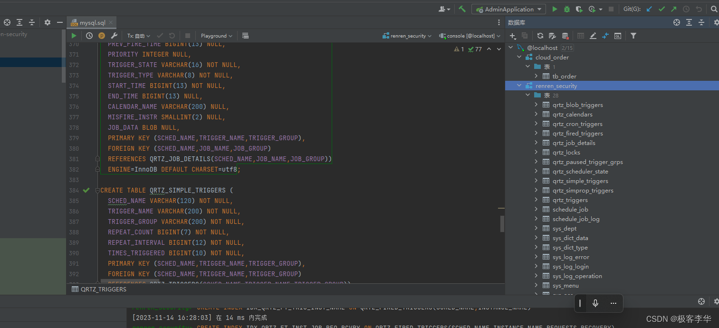
Task: Switch to the mysql.sql editor tab
Action: 92,23
